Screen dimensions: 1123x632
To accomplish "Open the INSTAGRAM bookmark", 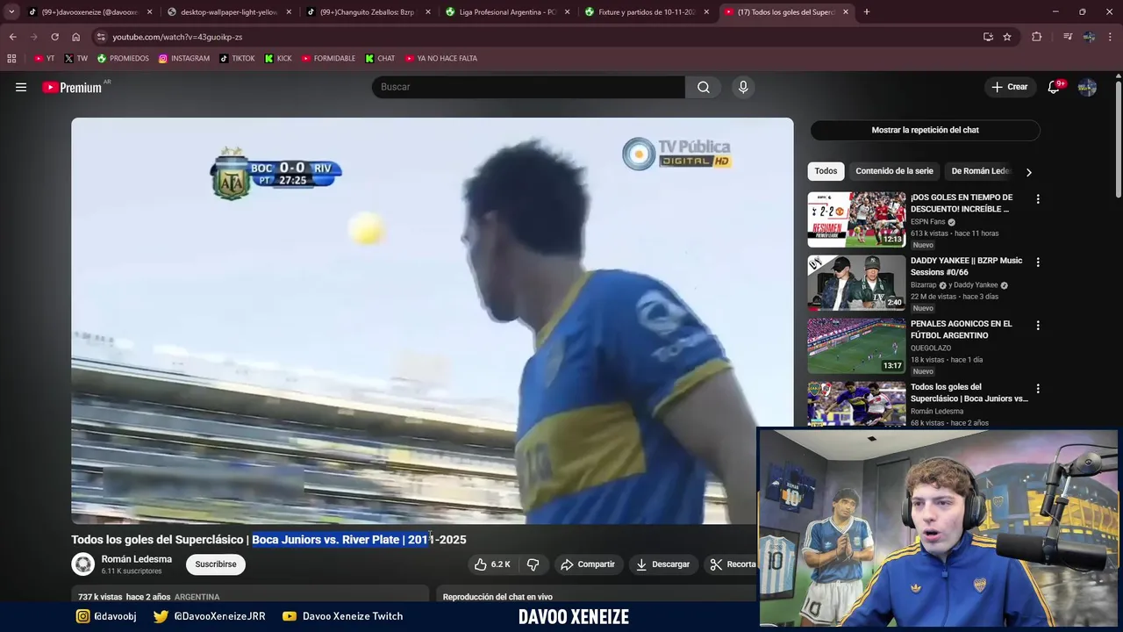I will (184, 59).
